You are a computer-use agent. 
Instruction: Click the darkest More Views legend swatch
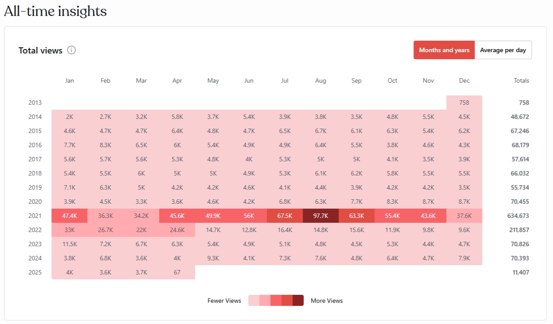298,301
